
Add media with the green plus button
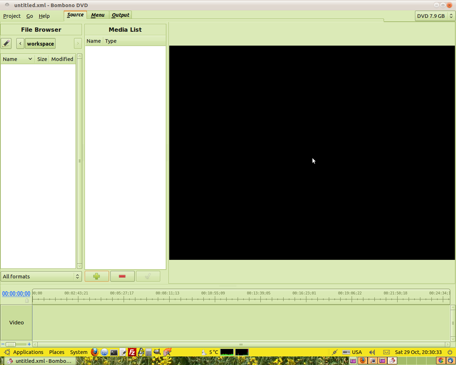(x=97, y=276)
